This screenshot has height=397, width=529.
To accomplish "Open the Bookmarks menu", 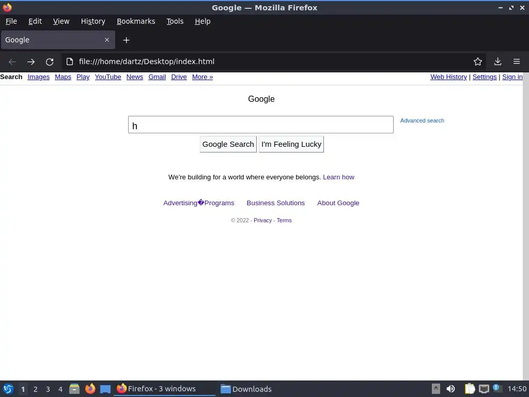I will (136, 21).
